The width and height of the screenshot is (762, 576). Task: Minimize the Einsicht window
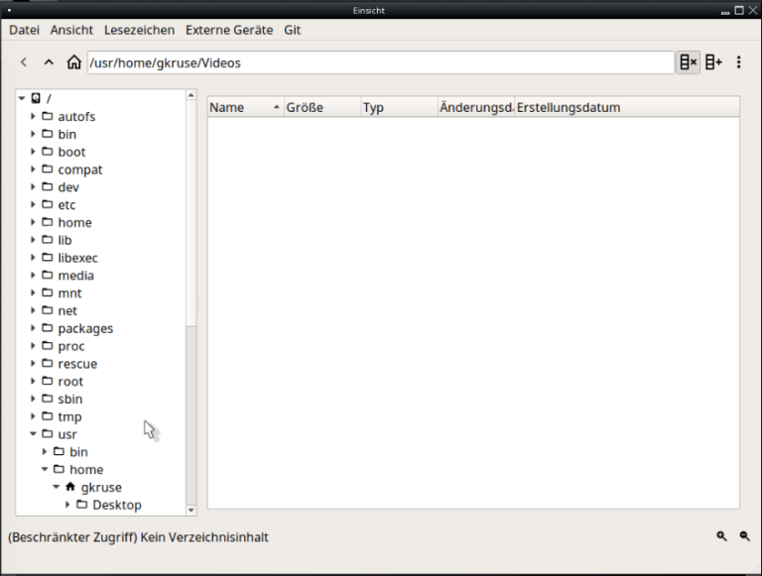tap(725, 12)
